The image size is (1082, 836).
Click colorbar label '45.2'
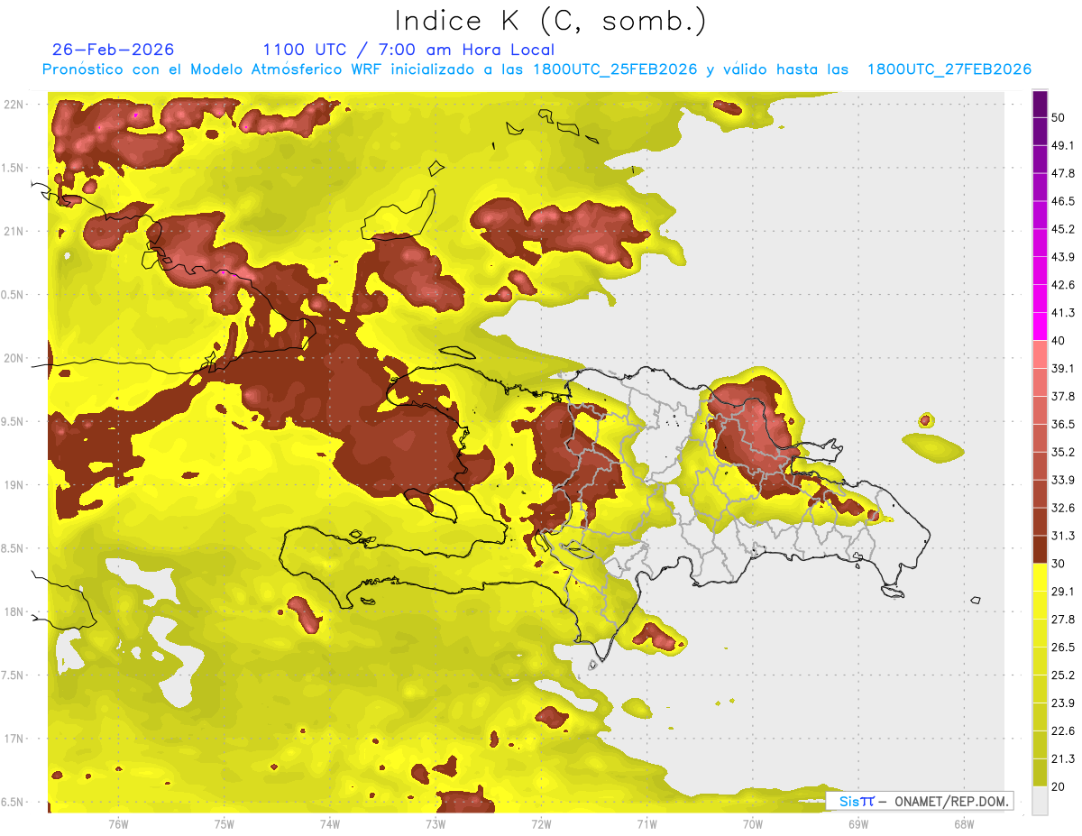[x=1063, y=229]
